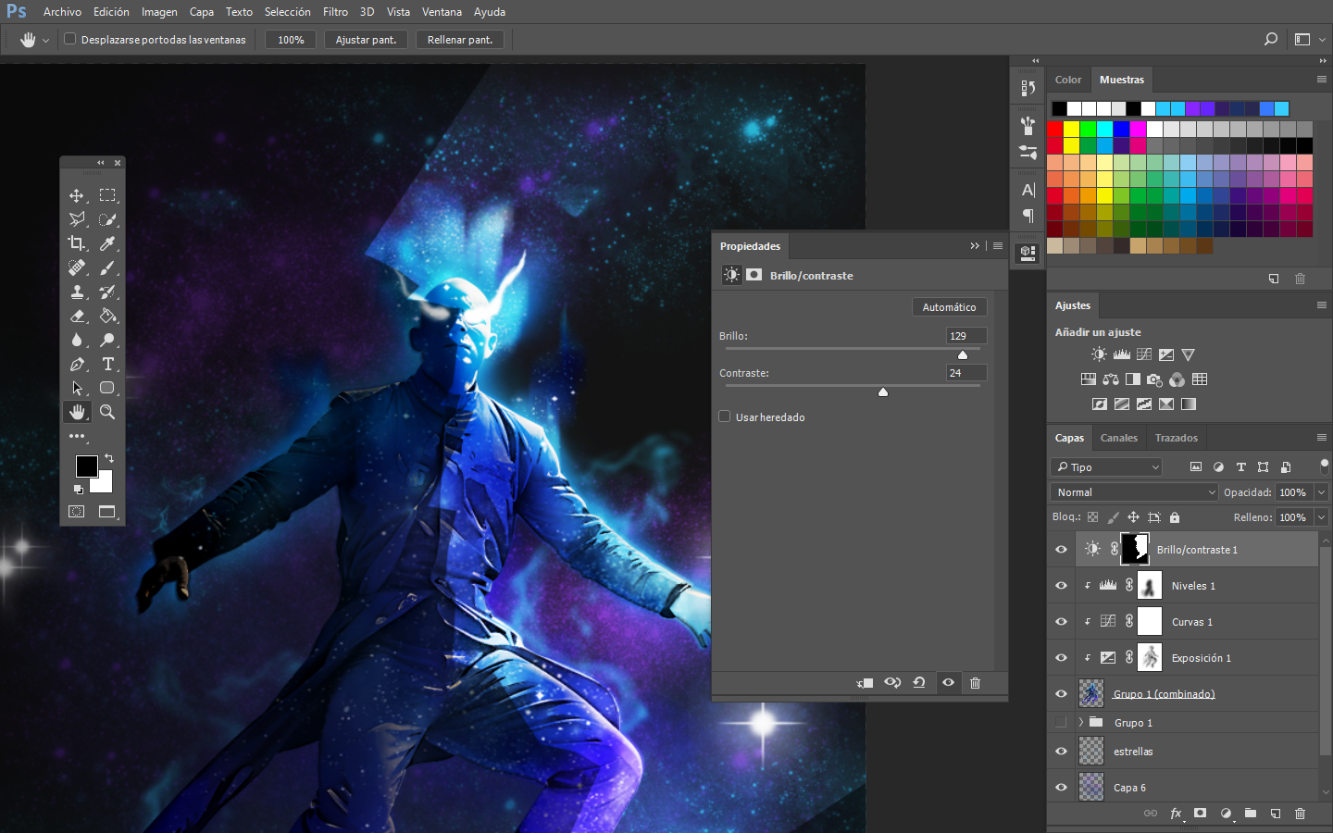Select the Pen tool
The height and width of the screenshot is (833, 1333).
coord(77,364)
